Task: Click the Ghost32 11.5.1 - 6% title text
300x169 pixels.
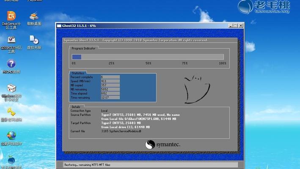Action: click(79, 26)
